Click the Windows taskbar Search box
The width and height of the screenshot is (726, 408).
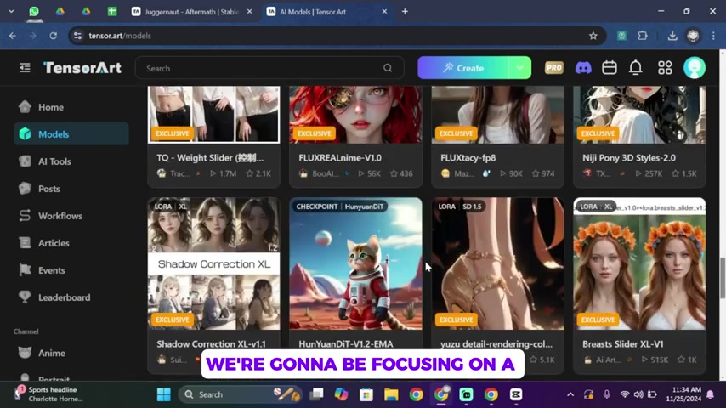pos(241,394)
